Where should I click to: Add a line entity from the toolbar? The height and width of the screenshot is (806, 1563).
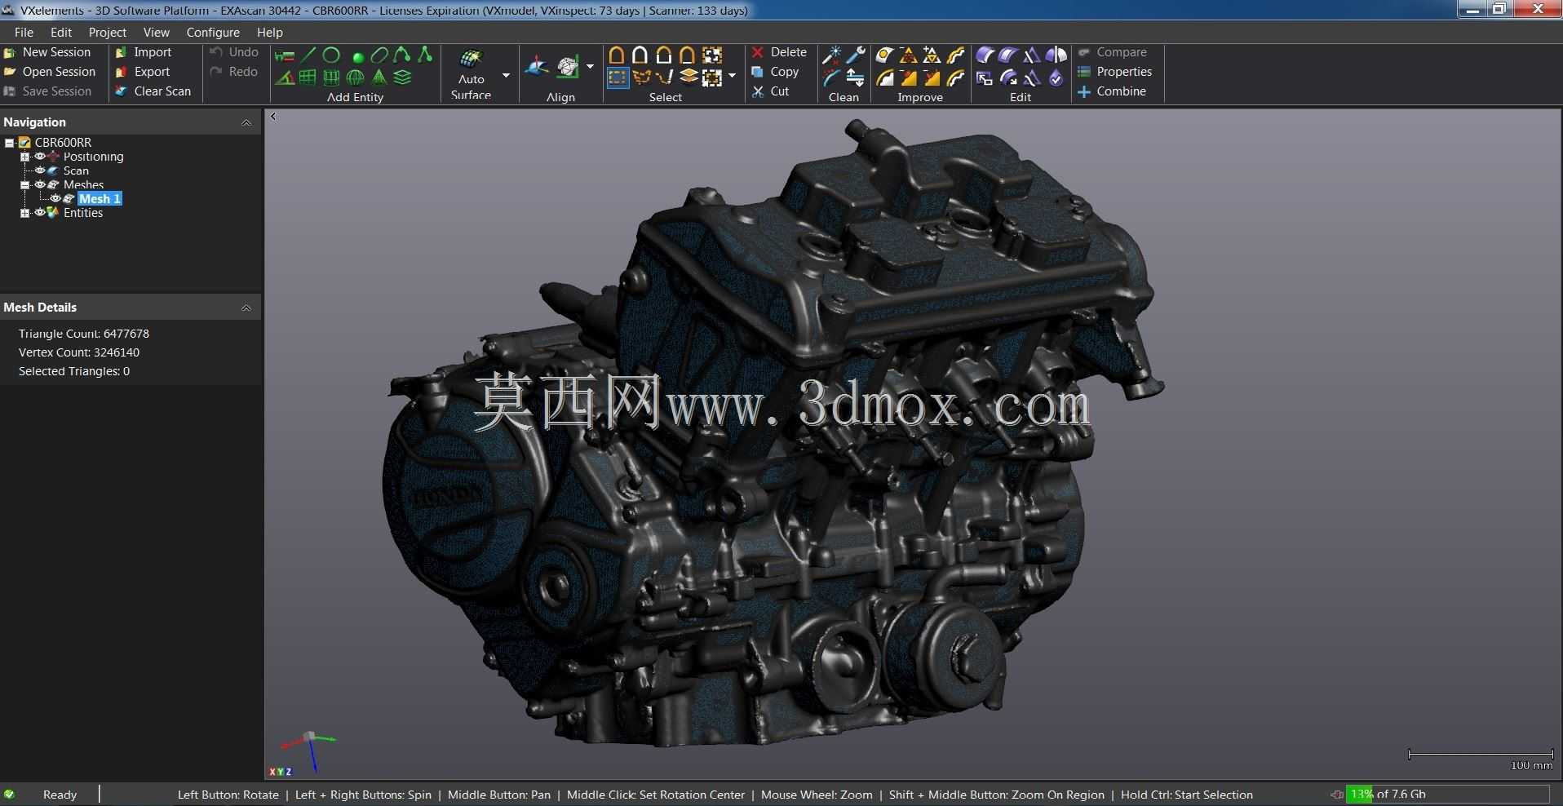pos(308,55)
